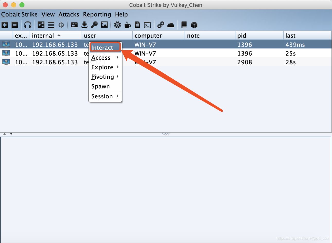Click WIN-V7 computer in the 439ms row

[x=145, y=45]
